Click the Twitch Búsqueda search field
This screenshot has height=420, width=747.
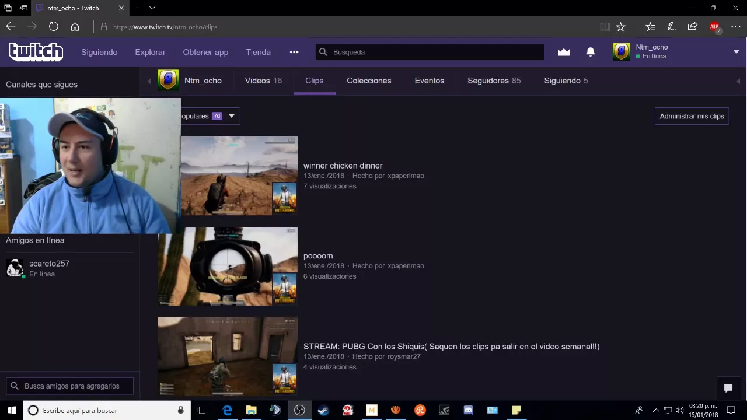coord(430,52)
